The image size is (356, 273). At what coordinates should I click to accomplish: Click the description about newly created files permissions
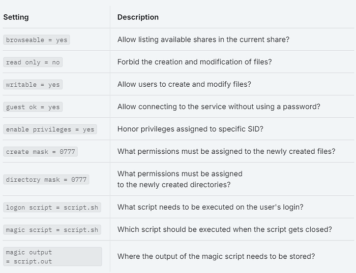point(226,151)
